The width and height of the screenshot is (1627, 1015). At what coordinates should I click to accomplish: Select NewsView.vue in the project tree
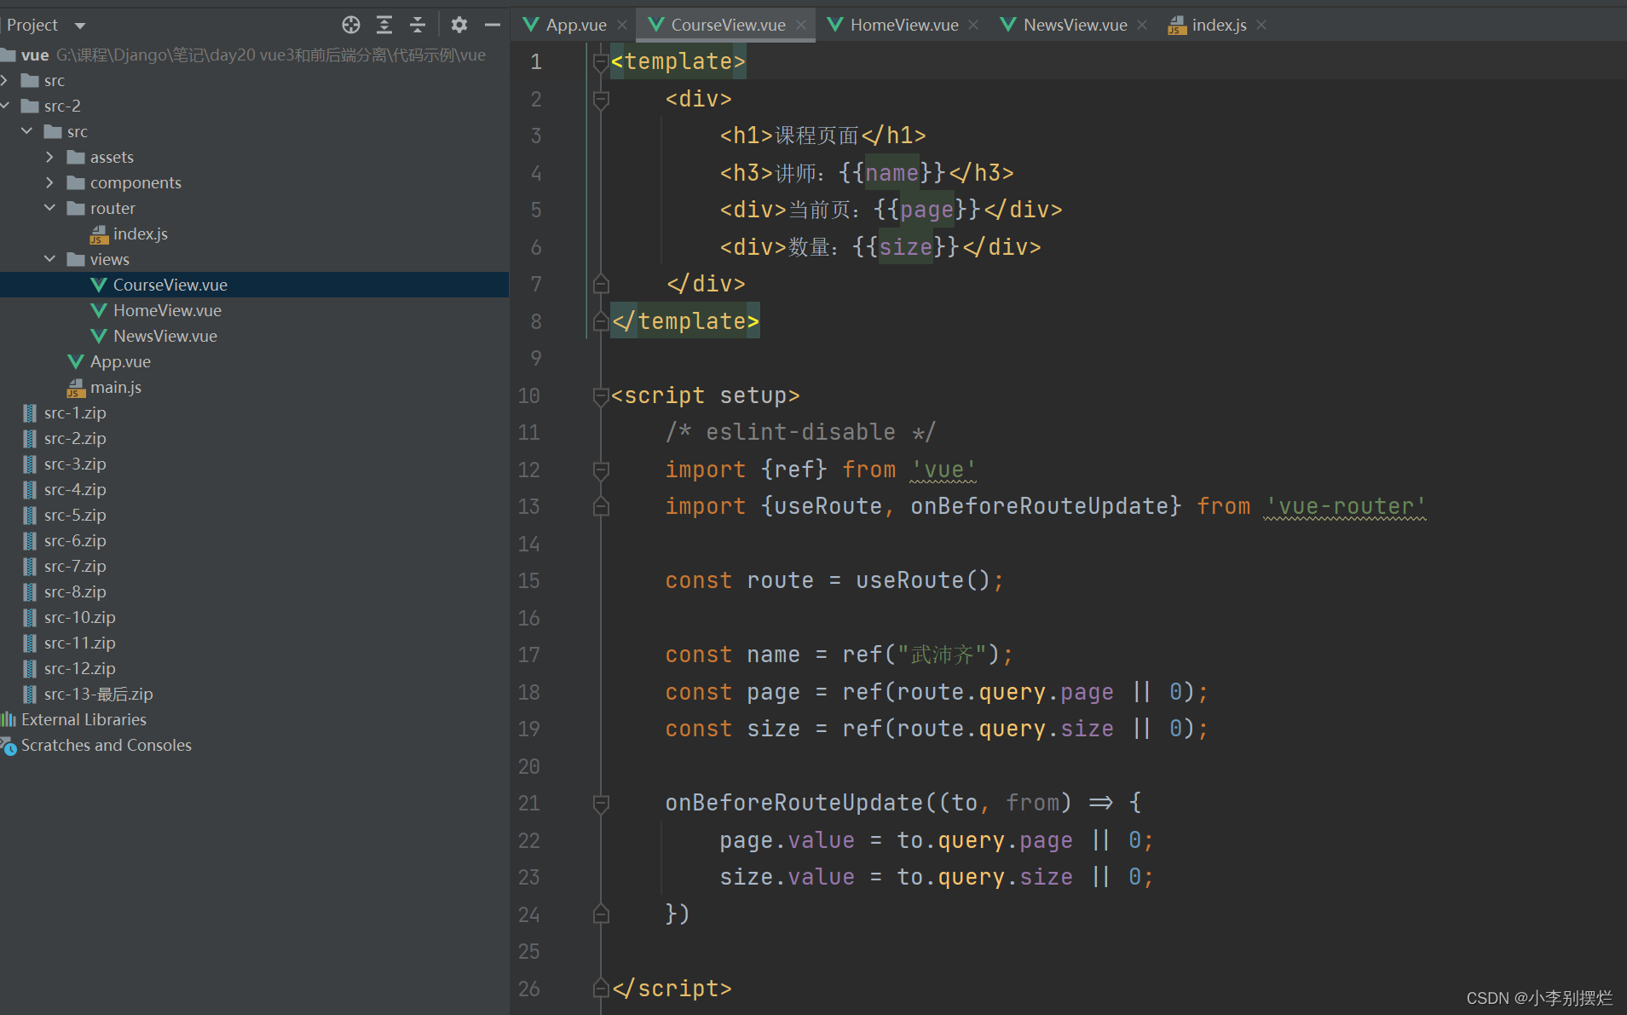254,336
